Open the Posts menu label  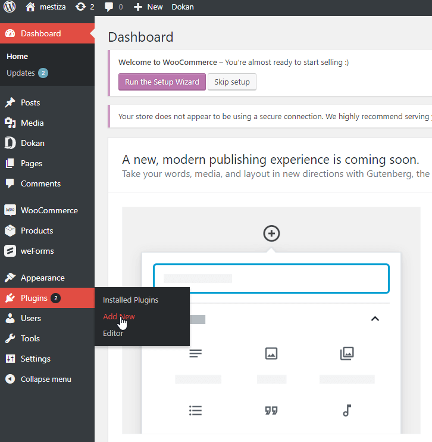[x=30, y=102]
